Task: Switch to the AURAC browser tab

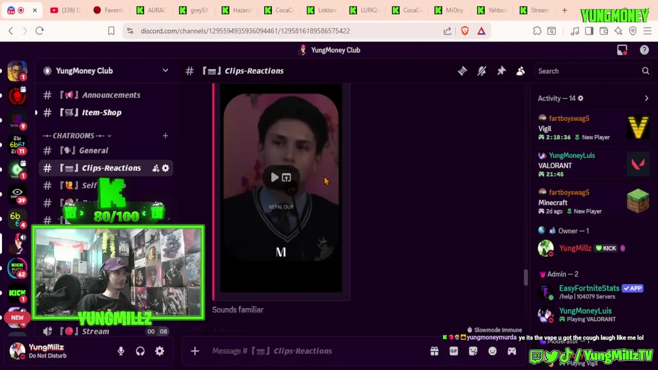Action: coord(152,10)
